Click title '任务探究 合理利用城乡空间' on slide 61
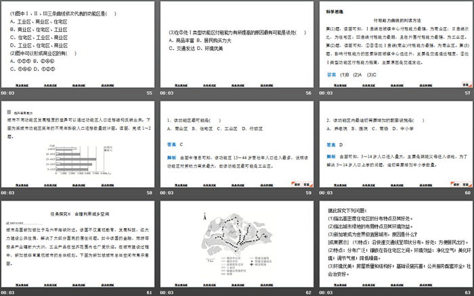Screen dimensions: 474x296 (80, 214)
